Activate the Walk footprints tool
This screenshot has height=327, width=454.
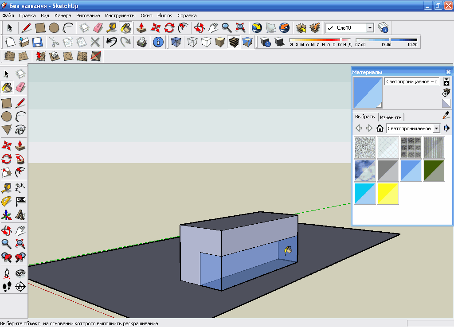tap(7, 287)
